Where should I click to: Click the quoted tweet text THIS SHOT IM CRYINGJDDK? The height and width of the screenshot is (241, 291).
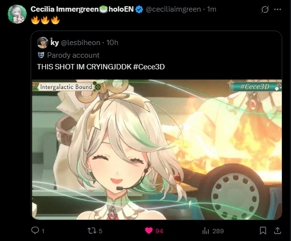85,67
